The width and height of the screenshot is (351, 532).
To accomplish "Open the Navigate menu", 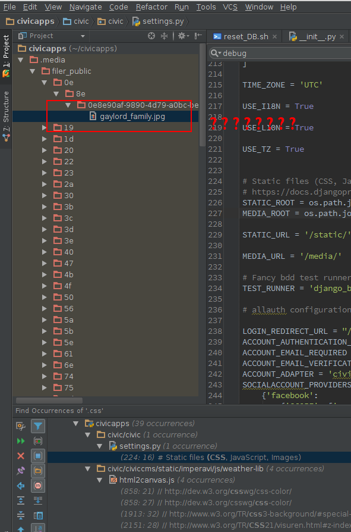I will click(86, 7).
